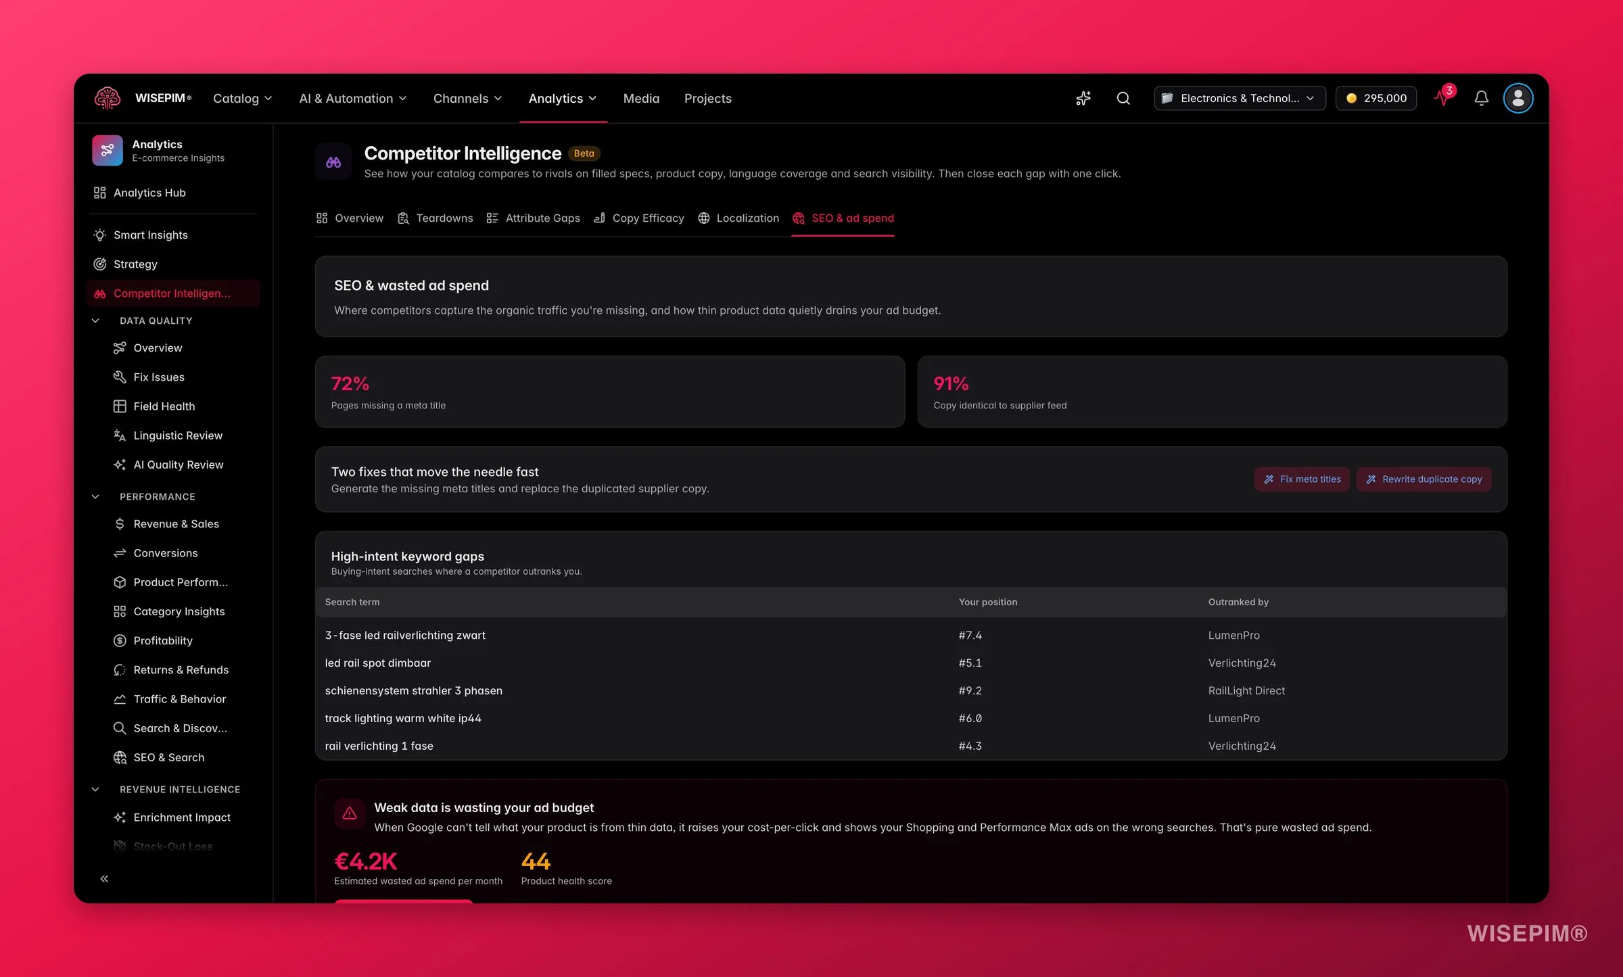Select row "rail verlichting 1 fase"

pos(911,746)
